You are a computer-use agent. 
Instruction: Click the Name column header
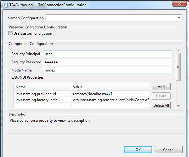(x=42, y=87)
